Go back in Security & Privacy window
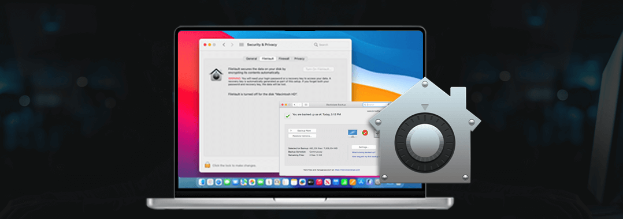Image resolution: width=623 pixels, height=219 pixels. 224,45
